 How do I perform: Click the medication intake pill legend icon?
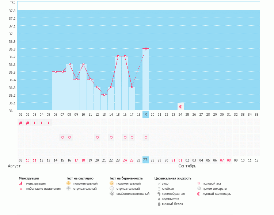click(199, 189)
